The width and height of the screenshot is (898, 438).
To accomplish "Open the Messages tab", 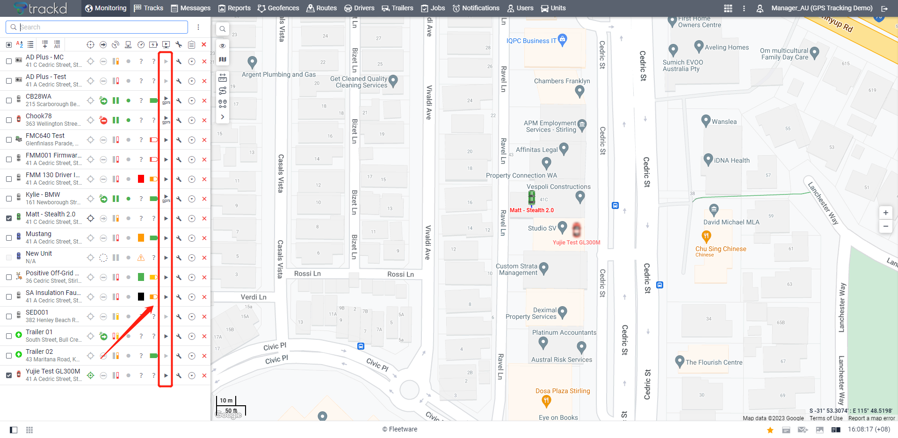I will point(190,8).
